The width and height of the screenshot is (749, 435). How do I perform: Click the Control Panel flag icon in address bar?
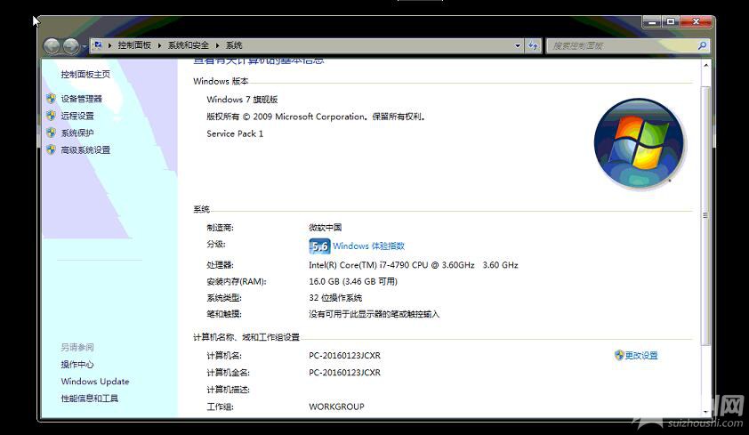tap(98, 45)
